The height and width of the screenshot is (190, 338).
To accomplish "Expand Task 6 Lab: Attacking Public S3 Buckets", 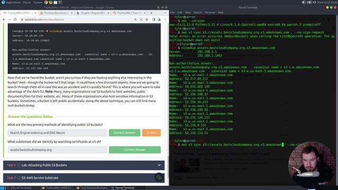I will click(84, 165).
